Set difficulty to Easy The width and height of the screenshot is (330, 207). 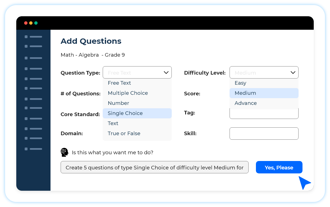pos(240,83)
